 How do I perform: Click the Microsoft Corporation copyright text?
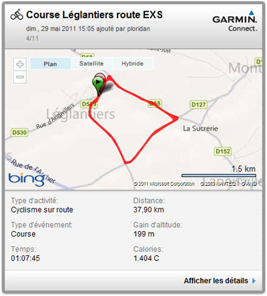coord(164,184)
